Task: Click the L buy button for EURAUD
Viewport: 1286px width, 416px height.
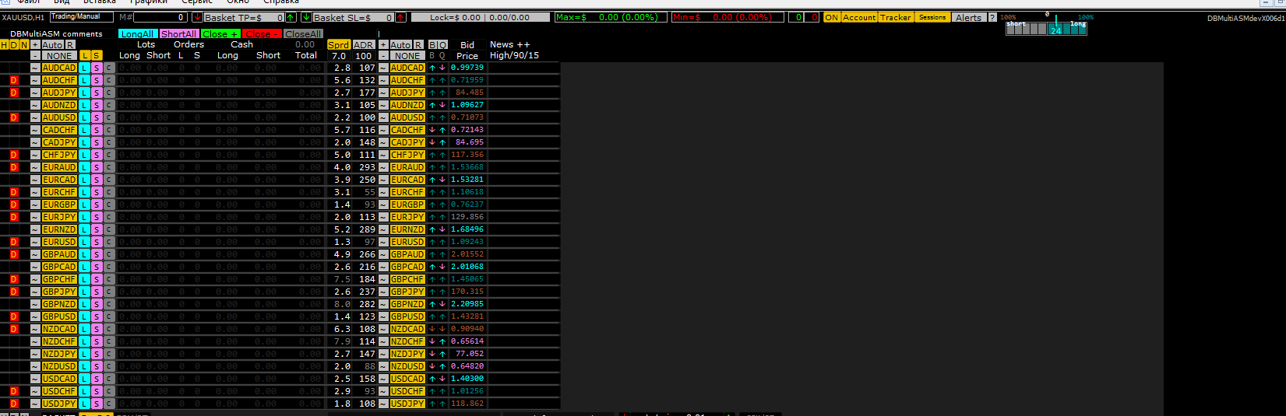Action: coord(84,167)
